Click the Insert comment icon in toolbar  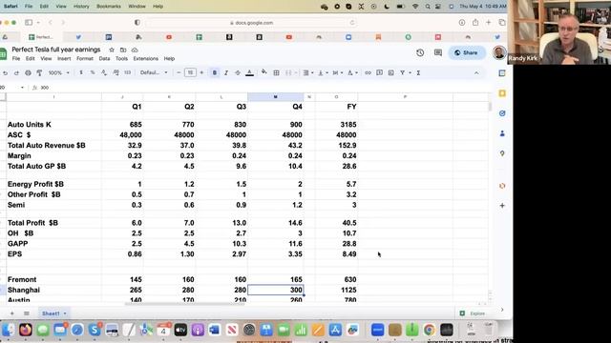click(x=380, y=72)
